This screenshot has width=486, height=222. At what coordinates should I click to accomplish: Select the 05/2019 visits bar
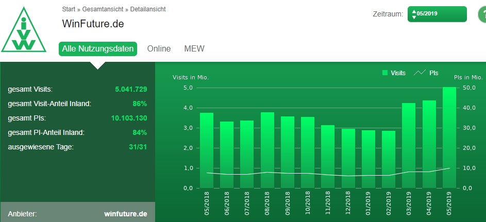point(449,138)
